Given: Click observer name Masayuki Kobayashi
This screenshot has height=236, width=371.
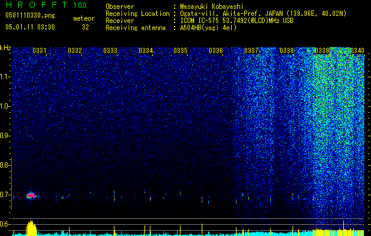Looking at the screenshot, I should [x=211, y=6].
